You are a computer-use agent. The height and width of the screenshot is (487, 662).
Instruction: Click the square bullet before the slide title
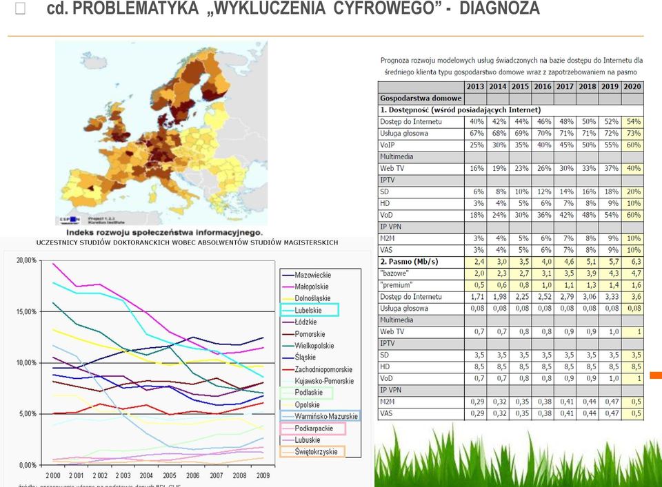20,8
